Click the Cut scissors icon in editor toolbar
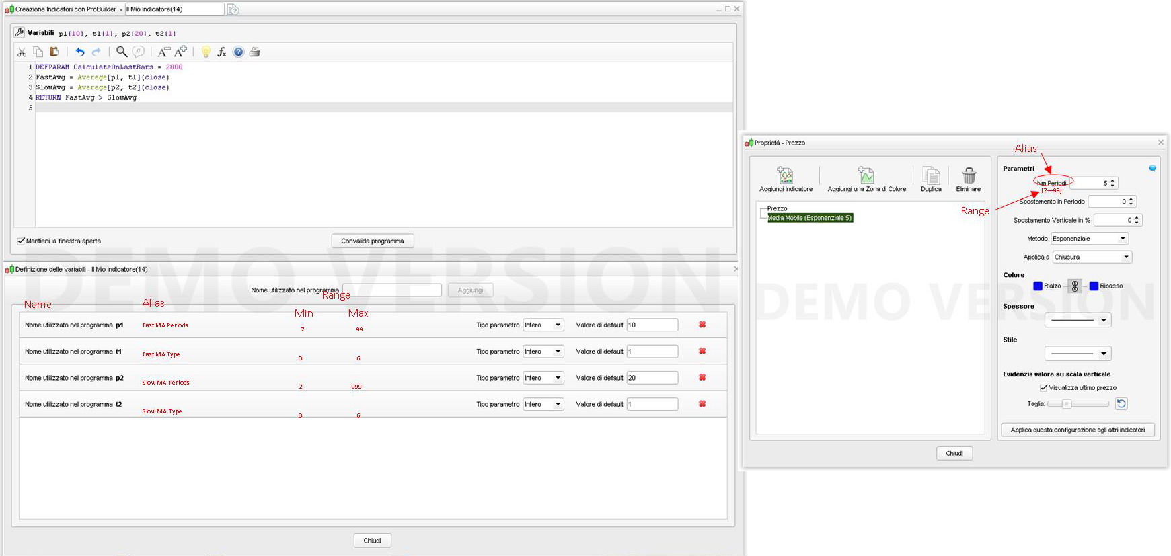Screen dimensions: 1171x556 coord(22,52)
